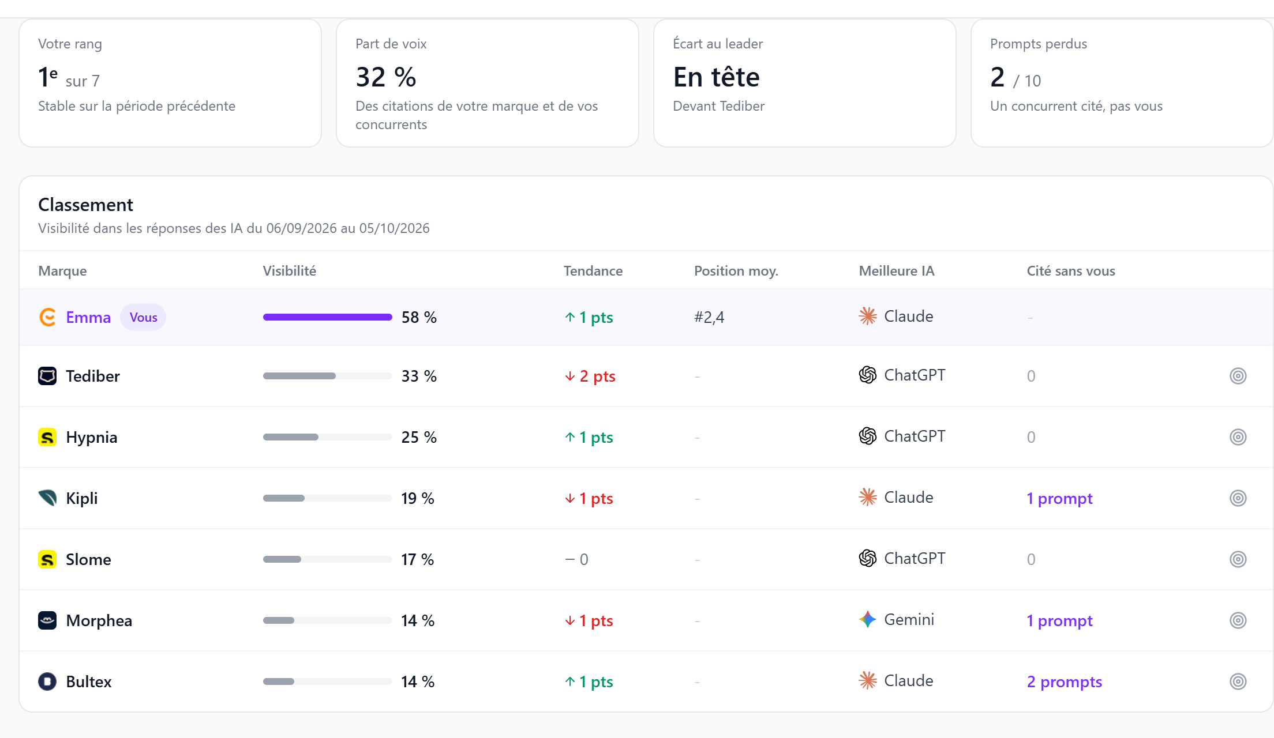Click the Hypnia brand logo
The image size is (1274, 738).
pos(47,437)
